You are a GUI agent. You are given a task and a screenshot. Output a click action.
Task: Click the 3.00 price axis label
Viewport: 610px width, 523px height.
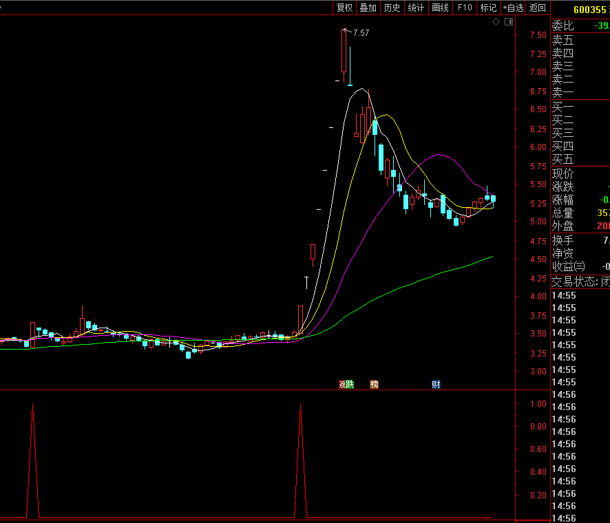[538, 372]
